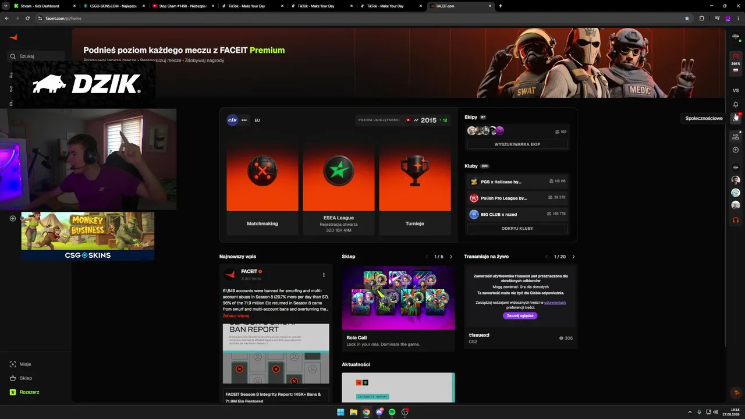Click the purple Zacznij oglądać button

[x=520, y=315]
